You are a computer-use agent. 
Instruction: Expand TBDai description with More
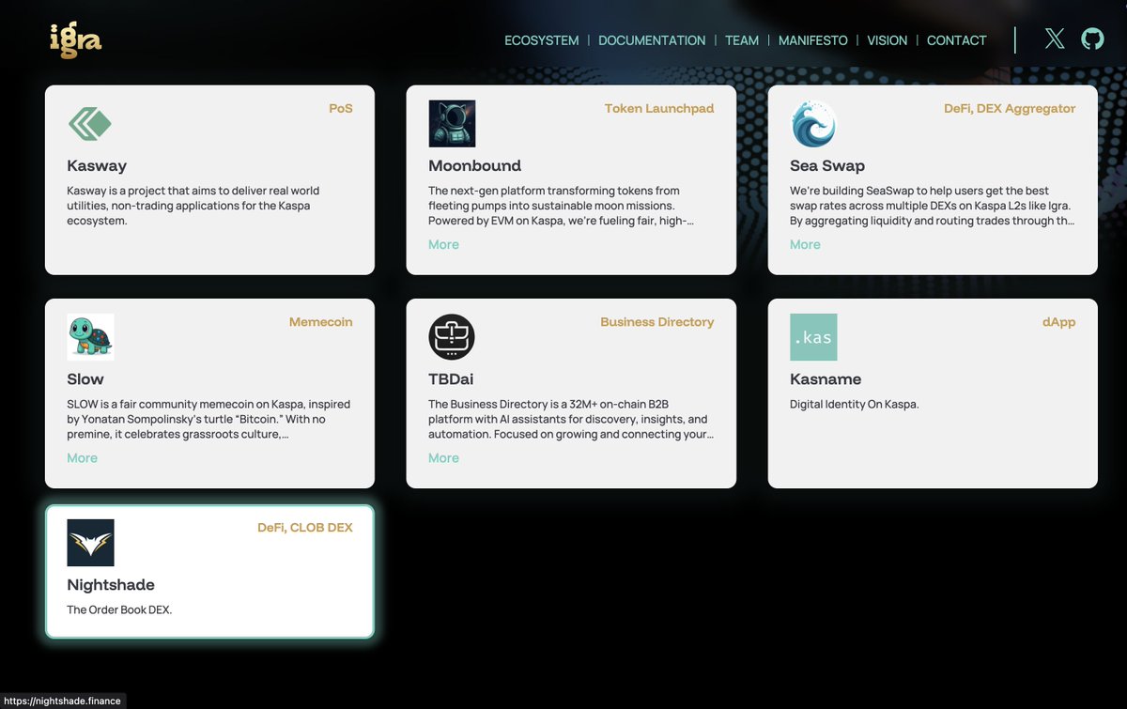[x=443, y=457]
